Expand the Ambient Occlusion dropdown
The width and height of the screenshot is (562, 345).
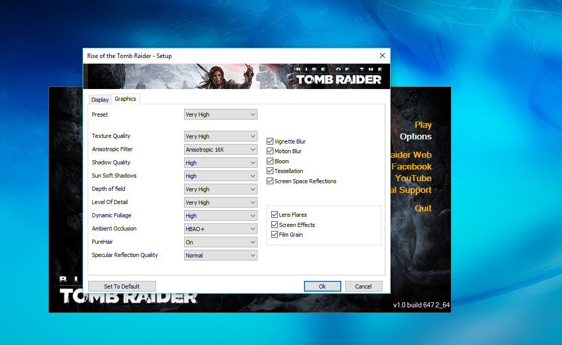220,229
